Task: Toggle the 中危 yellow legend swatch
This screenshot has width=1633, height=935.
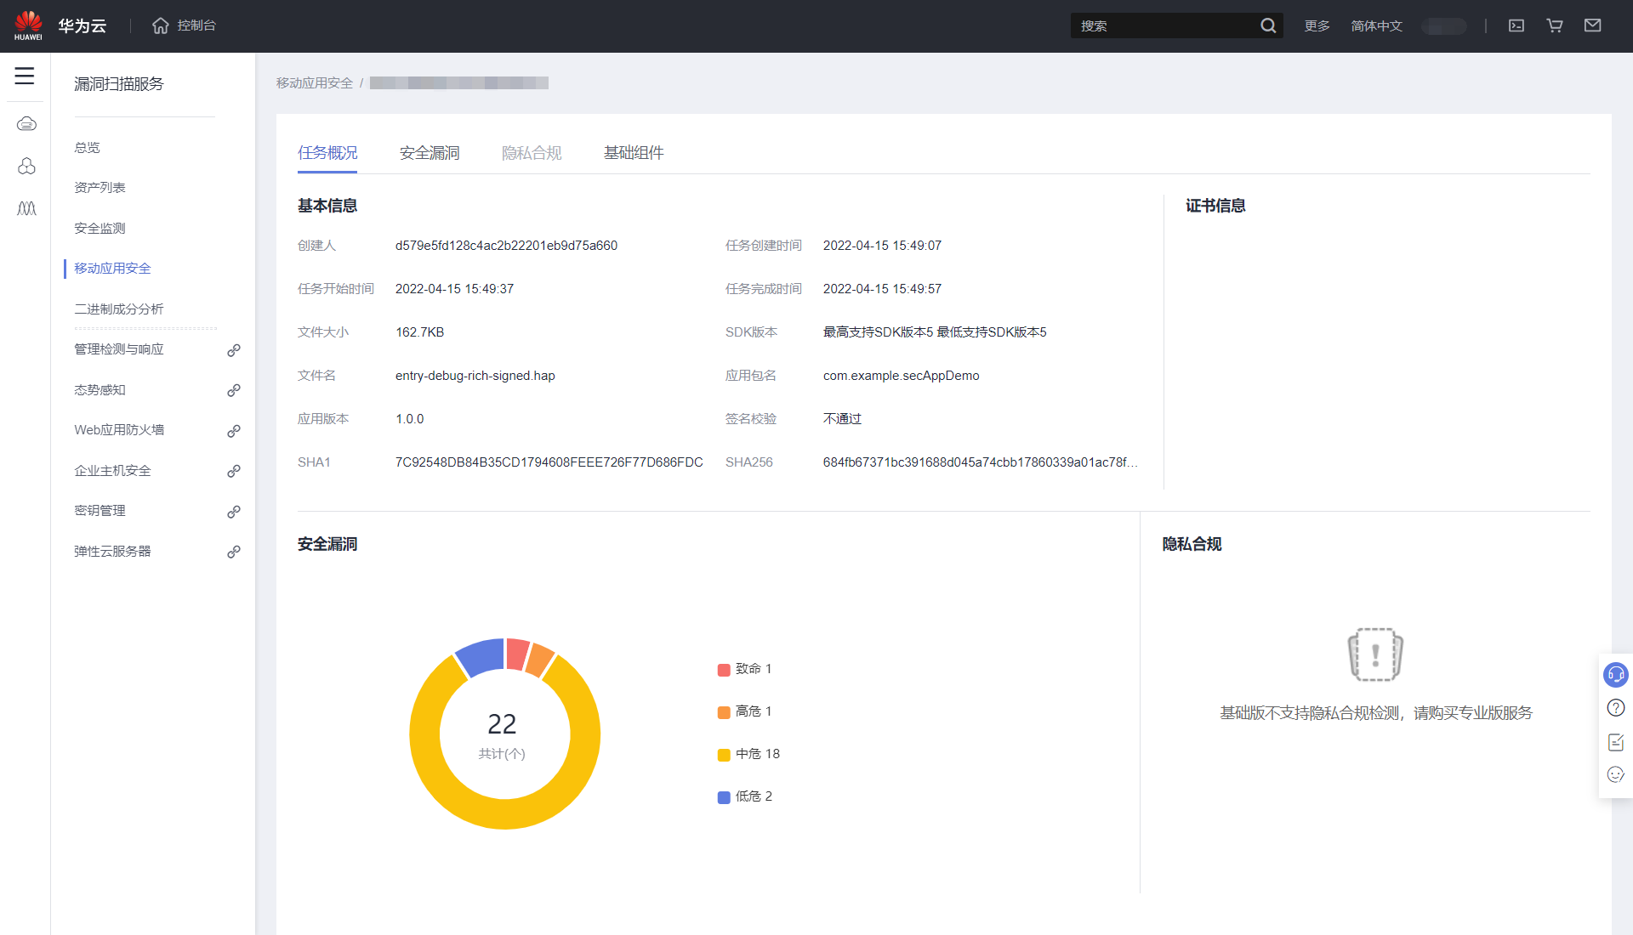Action: [x=724, y=755]
